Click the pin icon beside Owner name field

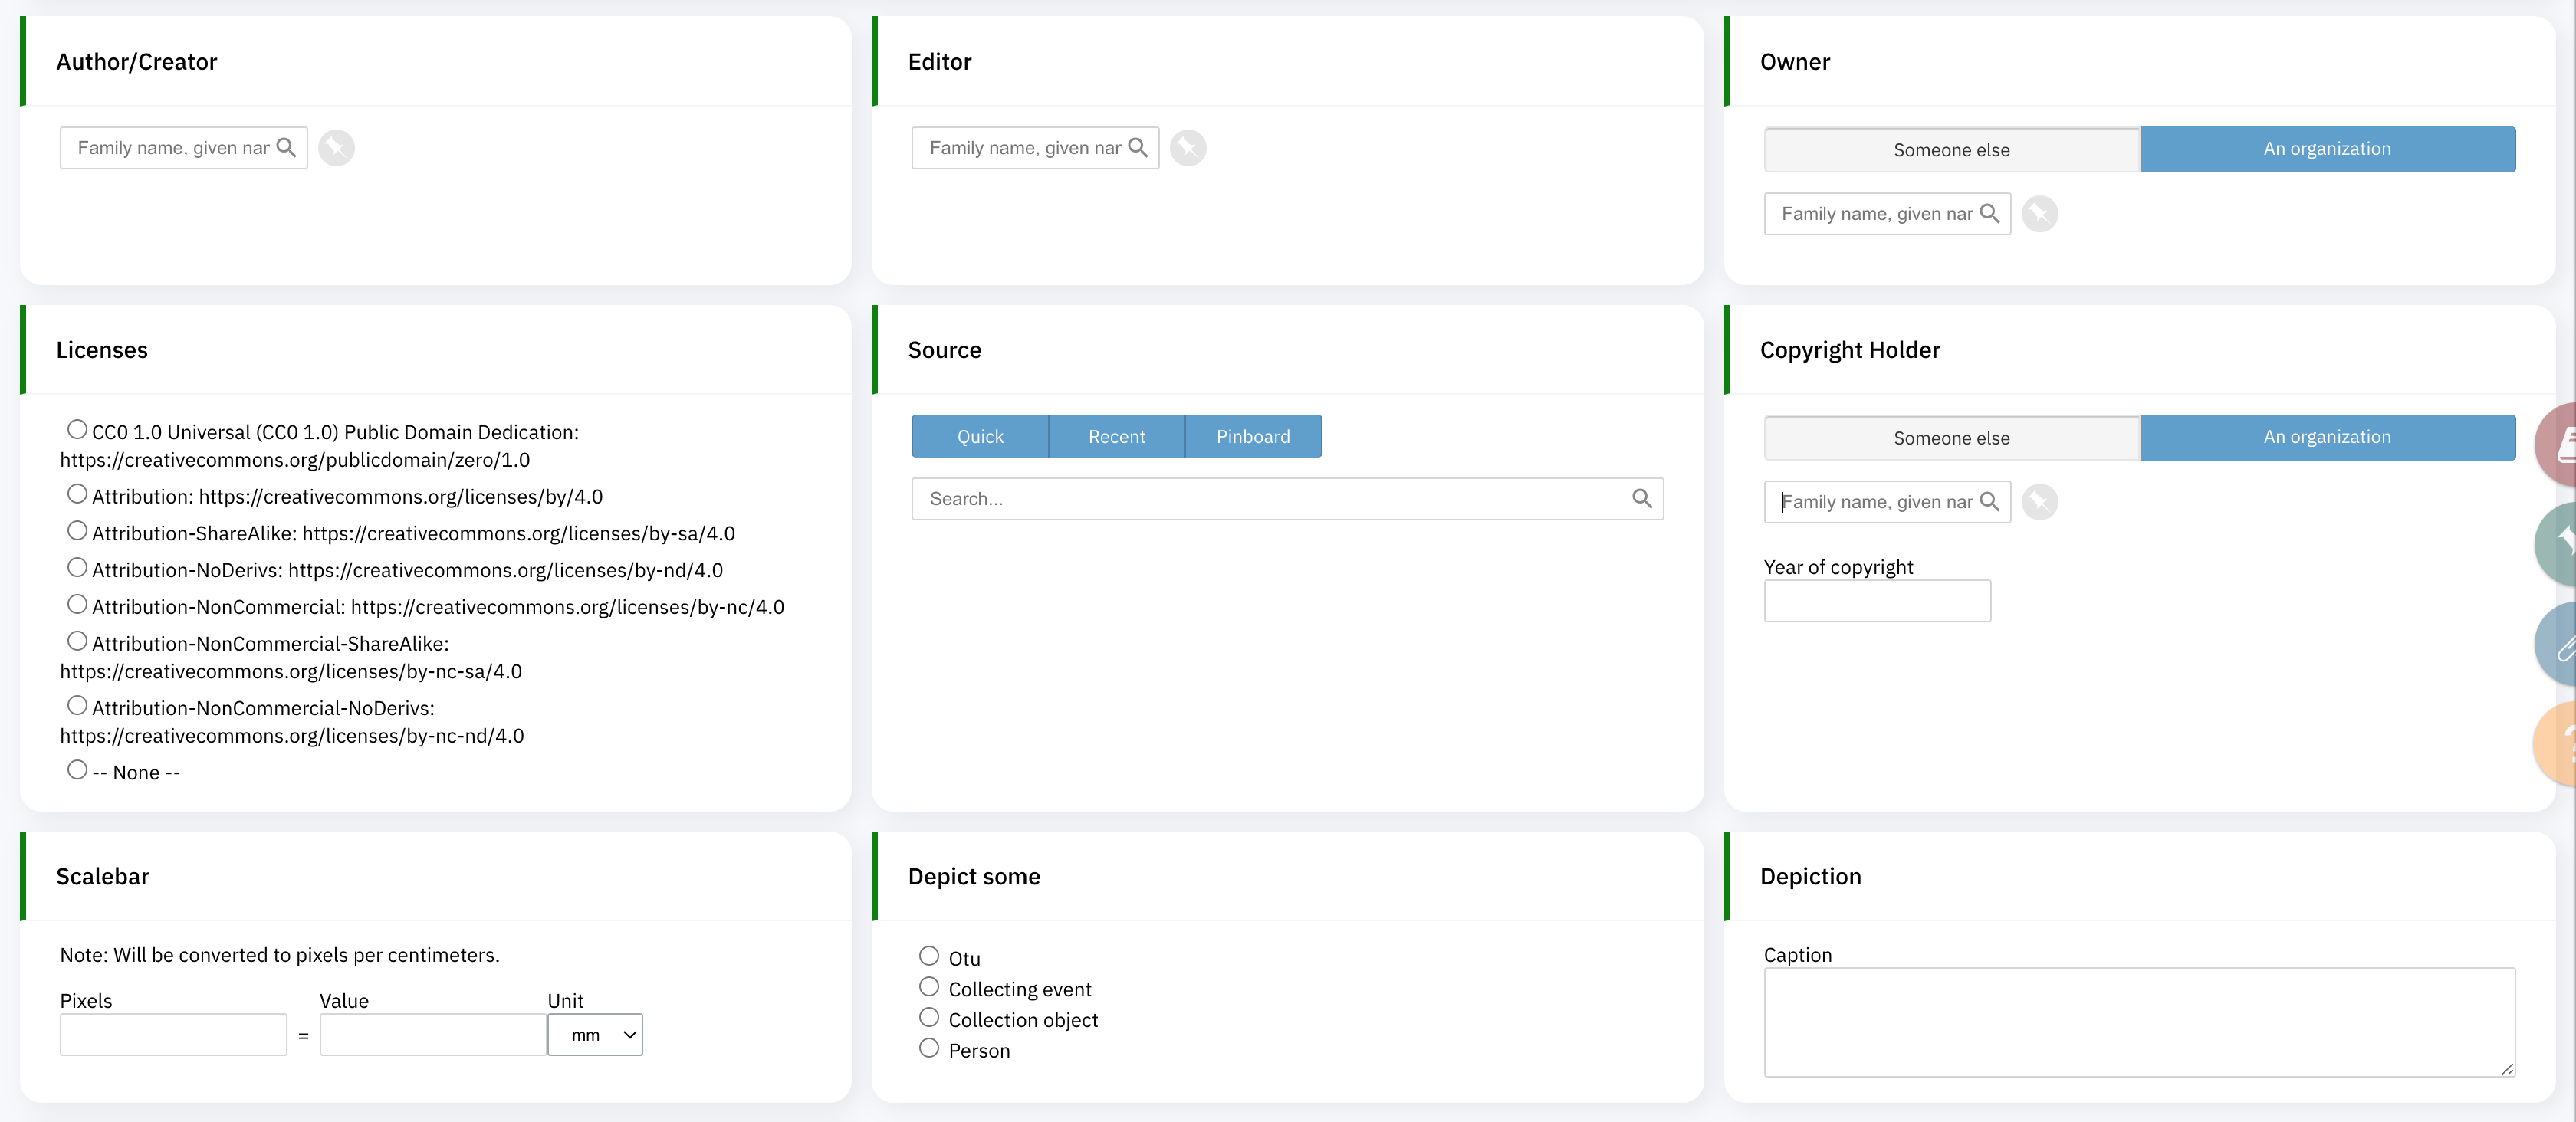pos(2040,213)
